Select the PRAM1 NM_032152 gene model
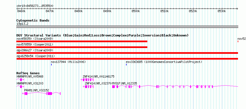 (41, 94)
